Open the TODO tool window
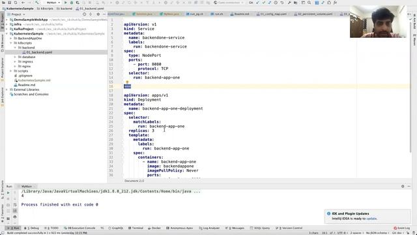Viewport: 417px width, 235px height. pos(52,228)
